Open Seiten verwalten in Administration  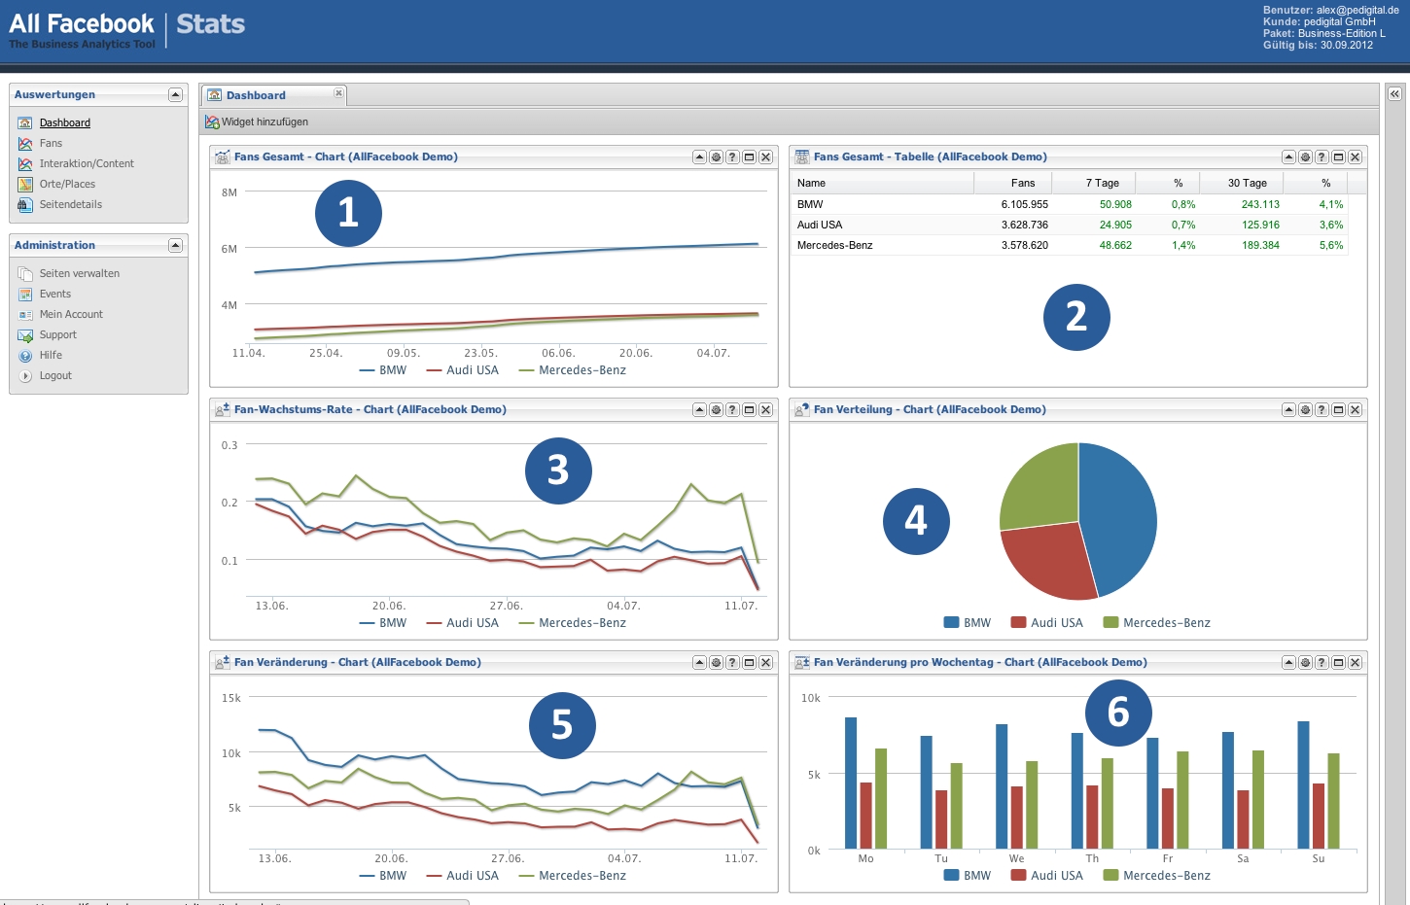[x=80, y=273]
